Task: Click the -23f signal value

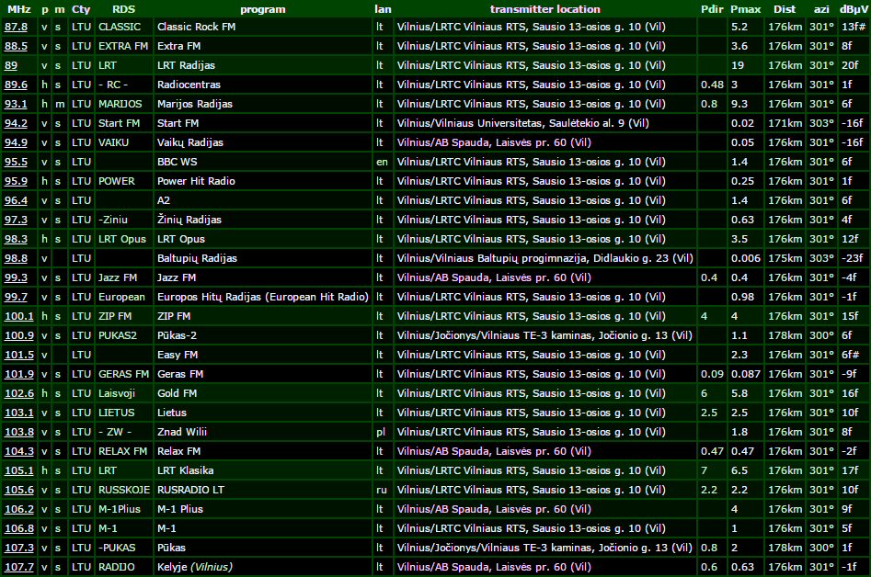Action: point(852,258)
